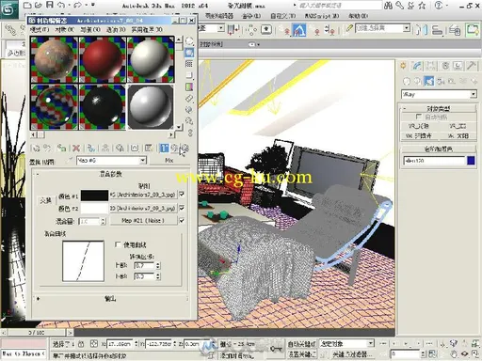Collapse the Name and Color rollout

tap(439, 149)
